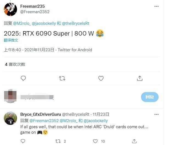Reply to Bryce_GfxDriverGuru's comment
Image resolution: width=169 pixels, height=145 pixels.
point(23,141)
